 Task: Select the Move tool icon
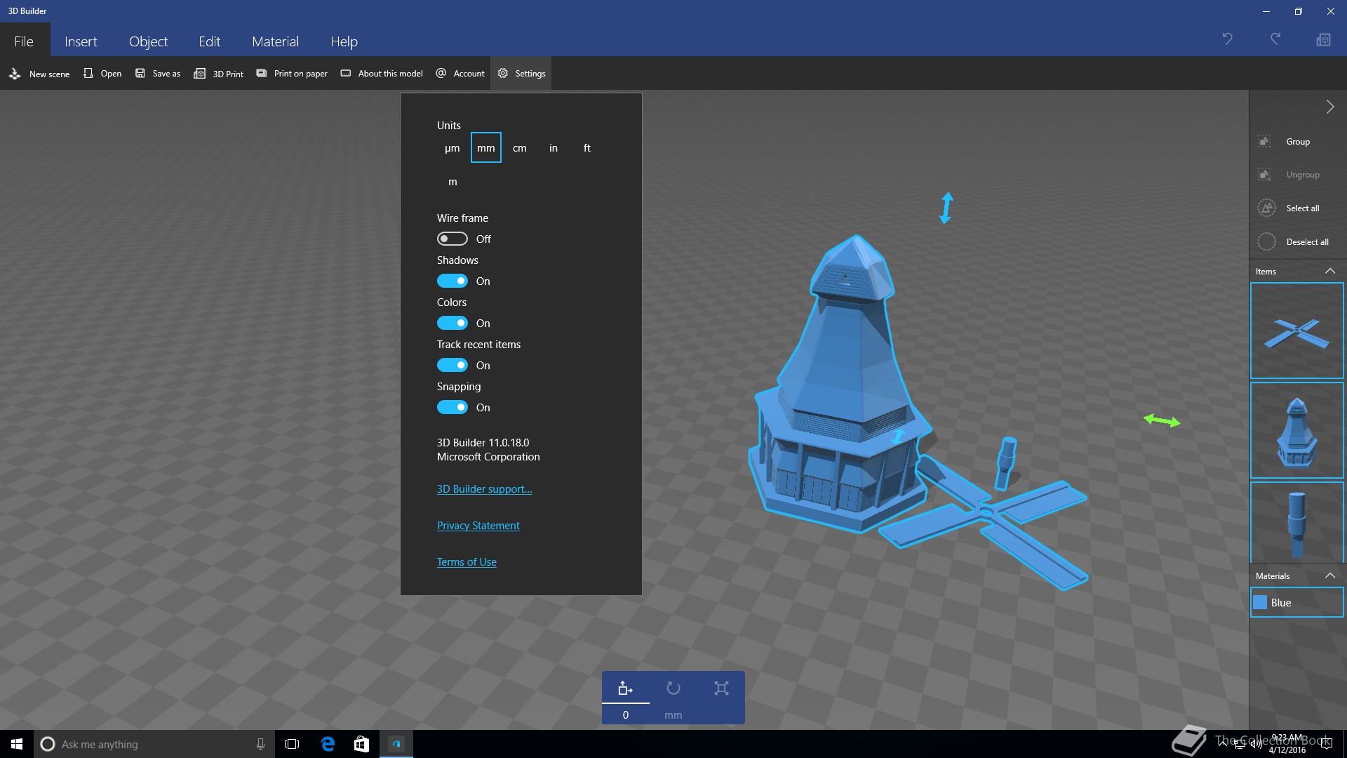[625, 688]
